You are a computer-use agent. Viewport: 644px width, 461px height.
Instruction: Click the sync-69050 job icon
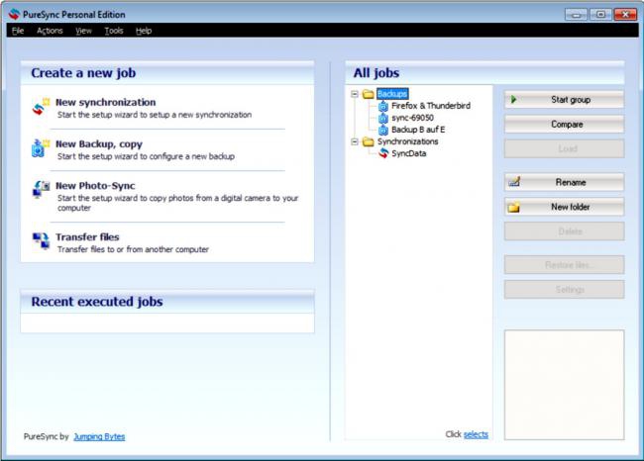click(383, 118)
